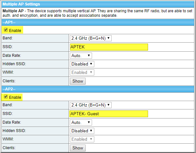Open the AP2 Band dropdown
The height and width of the screenshot is (153, 196).
(91, 105)
